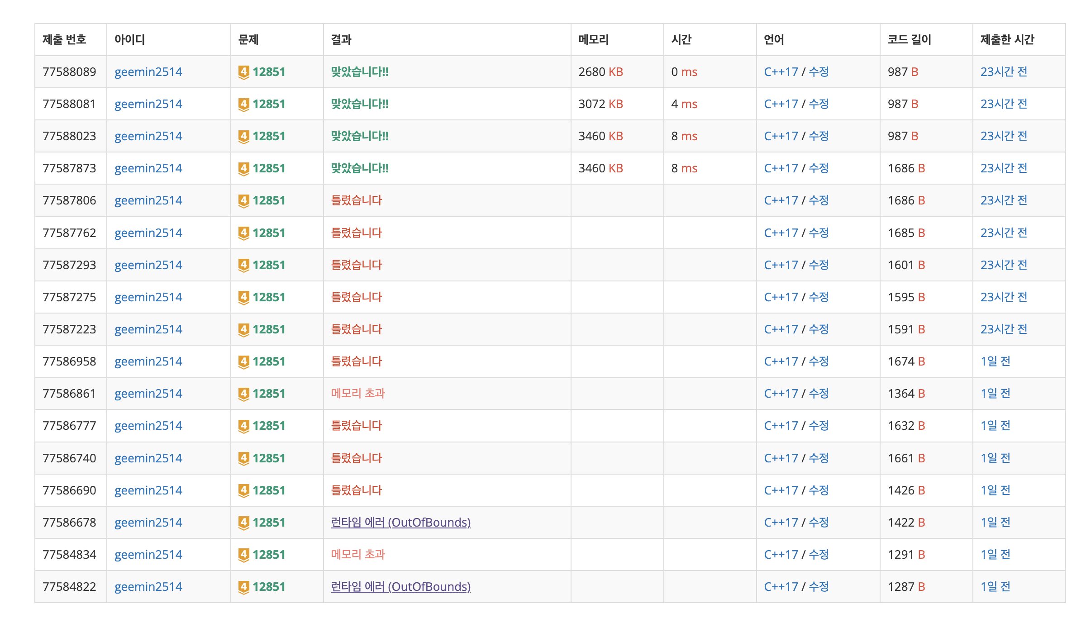The height and width of the screenshot is (618, 1086).
Task: Click gold tier badge in submission 77588023 row
Action: pos(243,136)
